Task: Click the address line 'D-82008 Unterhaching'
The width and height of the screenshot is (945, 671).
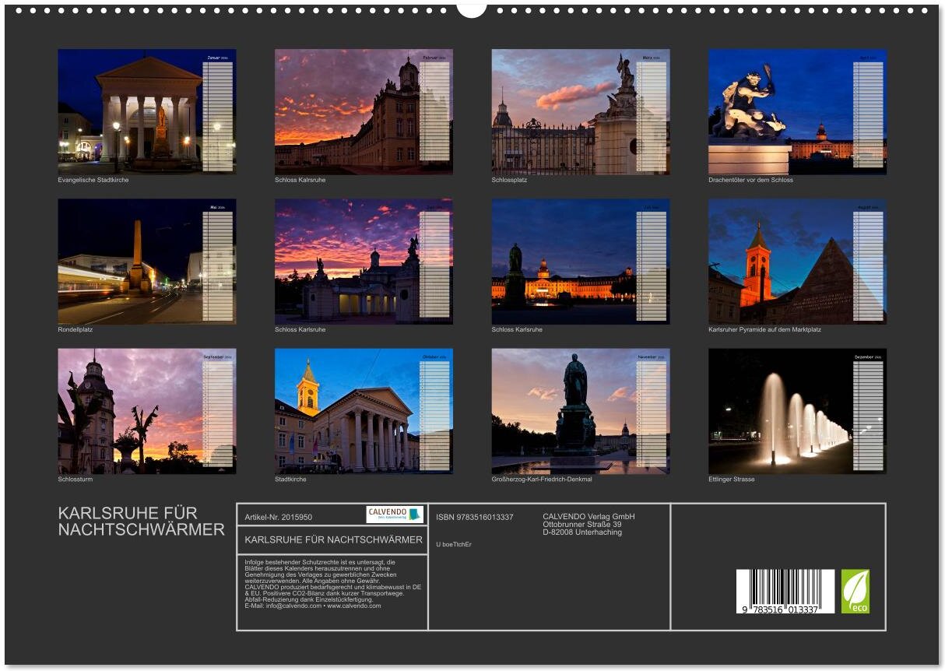Action: pyautogui.click(x=582, y=532)
